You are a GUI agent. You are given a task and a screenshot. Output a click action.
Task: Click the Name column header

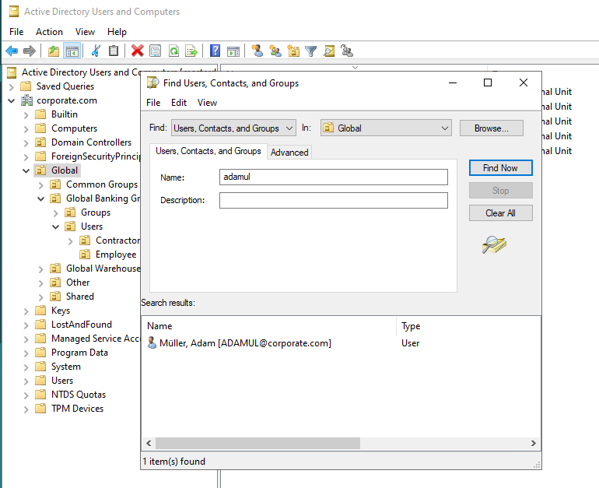point(270,326)
